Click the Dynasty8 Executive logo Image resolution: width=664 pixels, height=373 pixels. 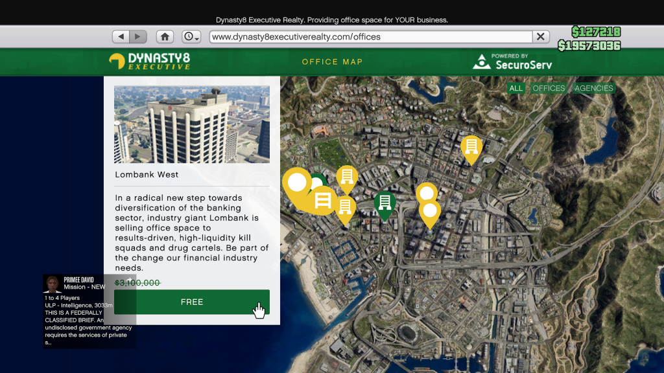tap(150, 62)
